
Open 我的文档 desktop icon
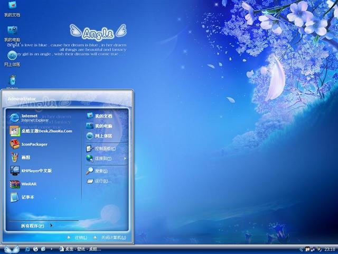pos(12,7)
